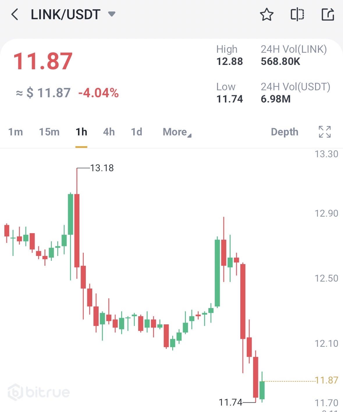Select the 15m timeframe tab
The width and height of the screenshot is (343, 412).
pyautogui.click(x=49, y=132)
